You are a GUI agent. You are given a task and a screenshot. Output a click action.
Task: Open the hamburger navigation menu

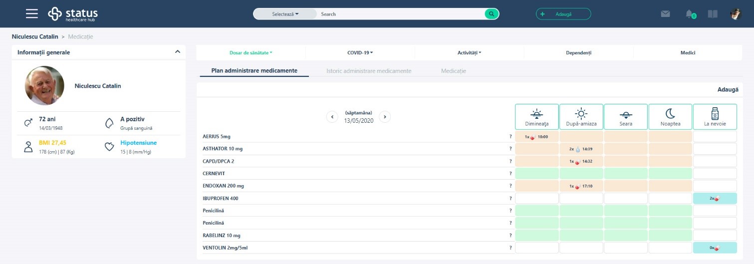(x=32, y=14)
